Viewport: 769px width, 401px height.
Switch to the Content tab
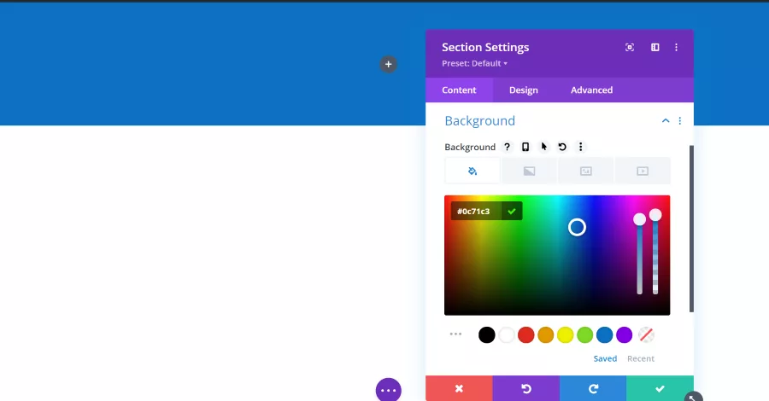click(459, 90)
